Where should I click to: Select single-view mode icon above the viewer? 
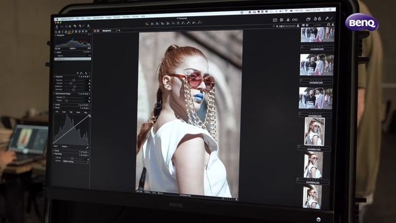(x=95, y=31)
